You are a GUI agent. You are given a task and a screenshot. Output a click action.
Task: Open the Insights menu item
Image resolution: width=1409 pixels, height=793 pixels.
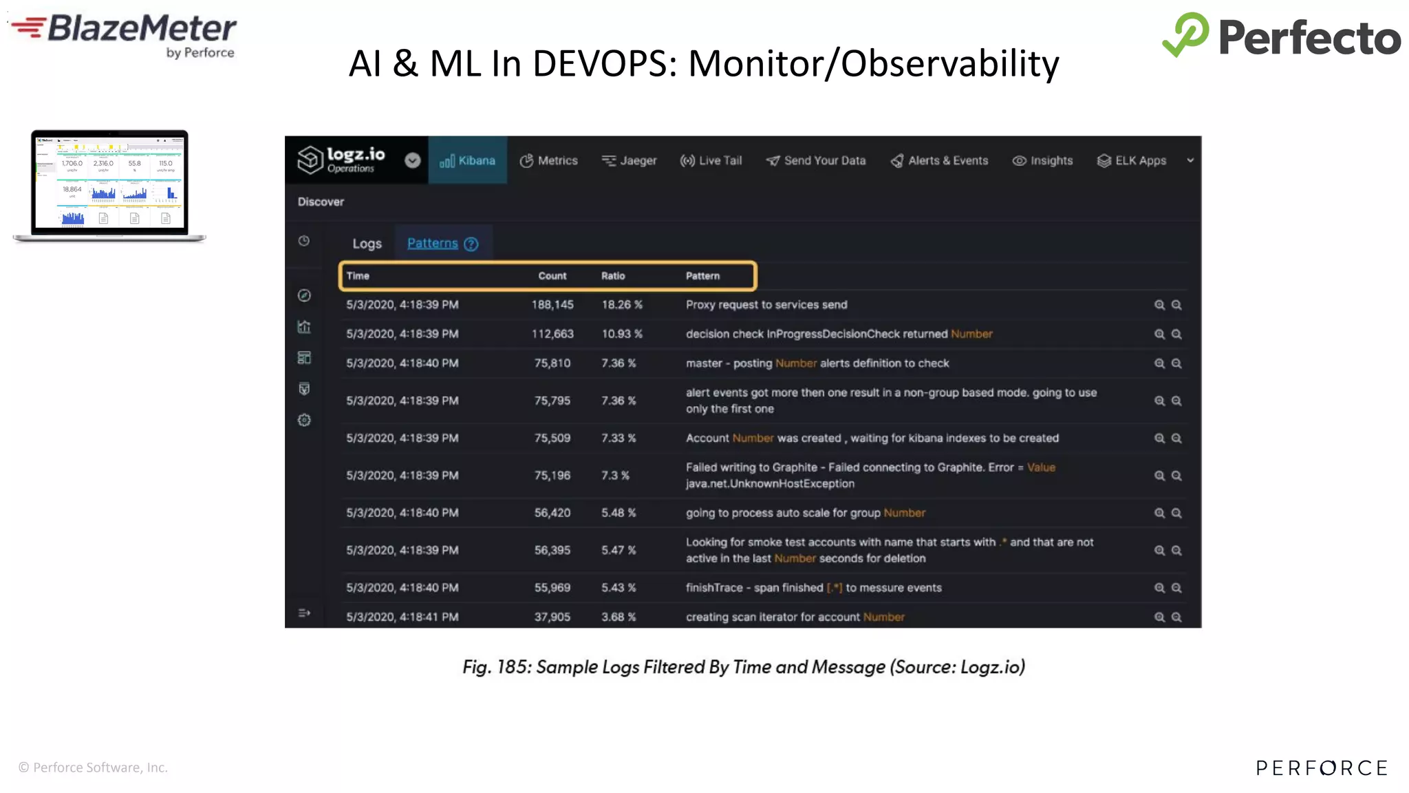click(x=1042, y=160)
